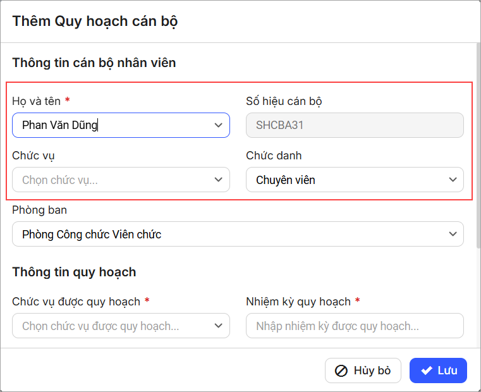Click chevron arrow in Chức vụ được quy hoạch
This screenshot has height=392, width=481.
[x=218, y=326]
